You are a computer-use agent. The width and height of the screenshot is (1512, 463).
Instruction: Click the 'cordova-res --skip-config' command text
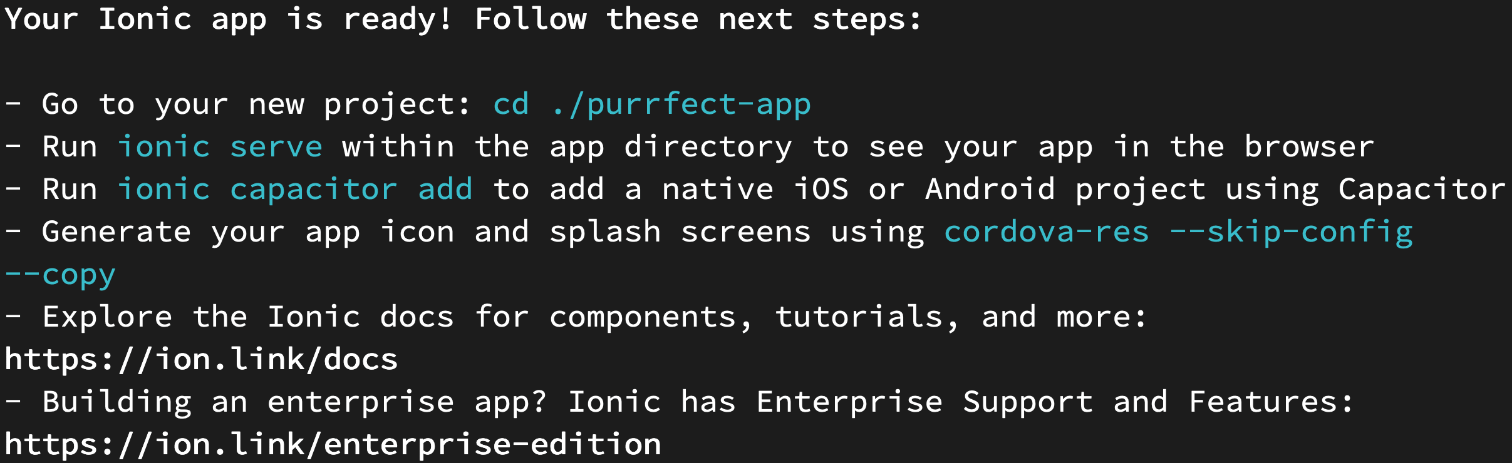(x=1178, y=232)
